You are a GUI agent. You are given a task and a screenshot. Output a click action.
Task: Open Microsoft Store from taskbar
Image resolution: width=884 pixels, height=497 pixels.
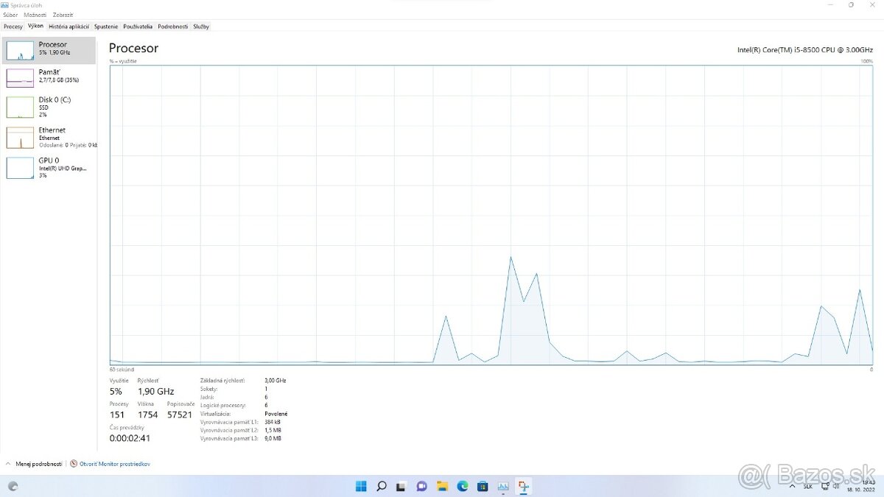(483, 486)
